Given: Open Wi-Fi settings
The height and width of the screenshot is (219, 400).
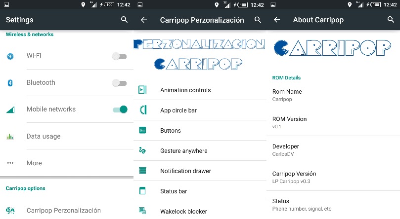Looking at the screenshot, I should coord(67,56).
